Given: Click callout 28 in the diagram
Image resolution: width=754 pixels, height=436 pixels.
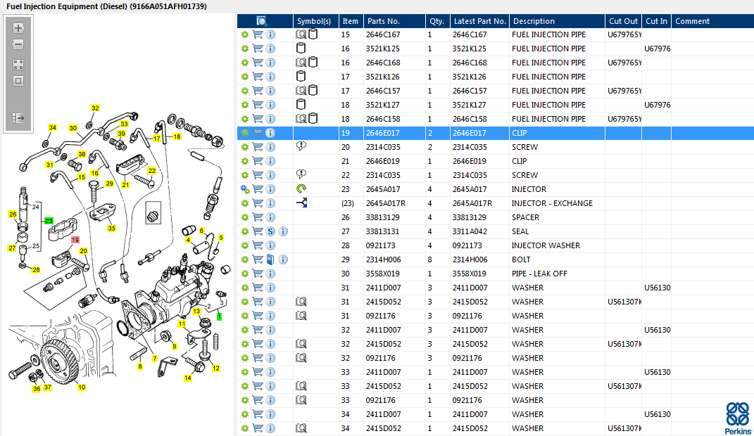Looking at the screenshot, I should pos(36,270).
